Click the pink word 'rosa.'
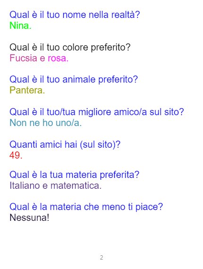 click(58, 59)
